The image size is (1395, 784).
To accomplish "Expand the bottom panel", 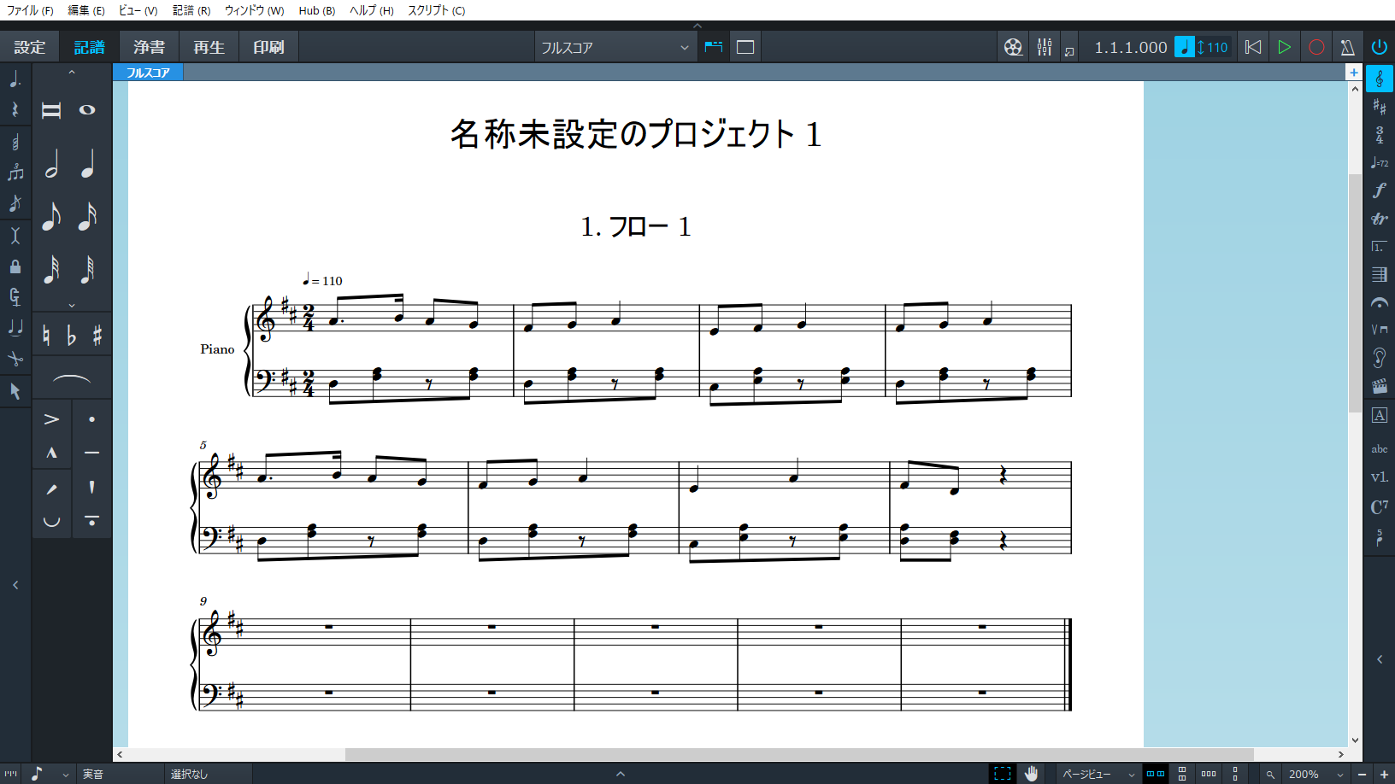I will pos(621,774).
